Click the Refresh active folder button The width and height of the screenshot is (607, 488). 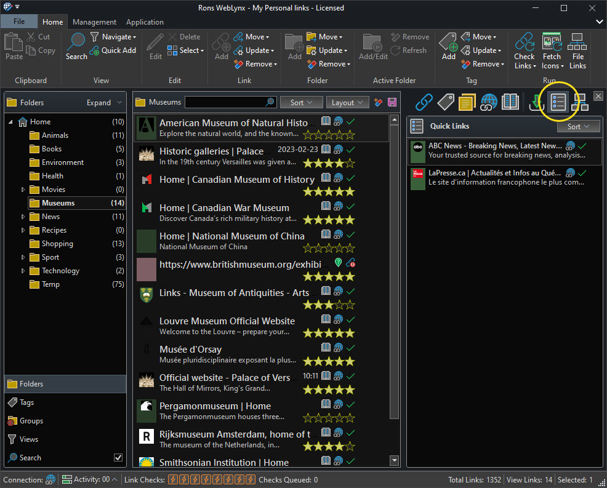click(x=409, y=50)
